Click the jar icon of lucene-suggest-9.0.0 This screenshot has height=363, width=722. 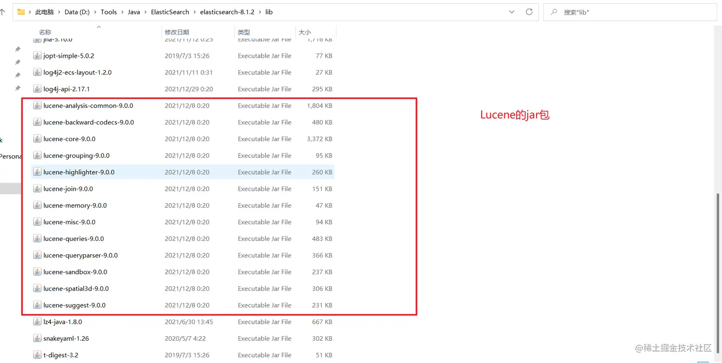coord(37,305)
